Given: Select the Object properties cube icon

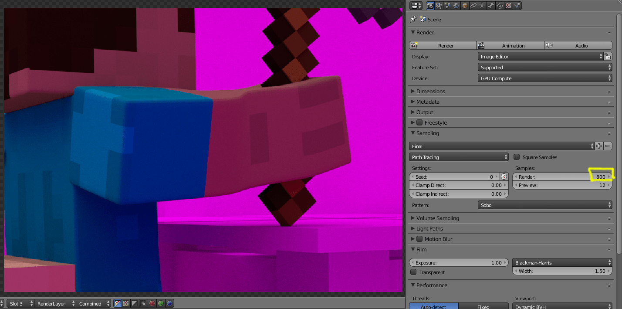Looking at the screenshot, I should pos(464,5).
